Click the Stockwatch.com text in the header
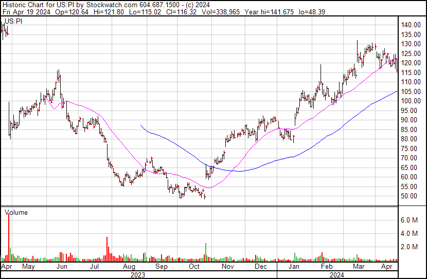This screenshot has width=427, height=279. click(x=108, y=4)
